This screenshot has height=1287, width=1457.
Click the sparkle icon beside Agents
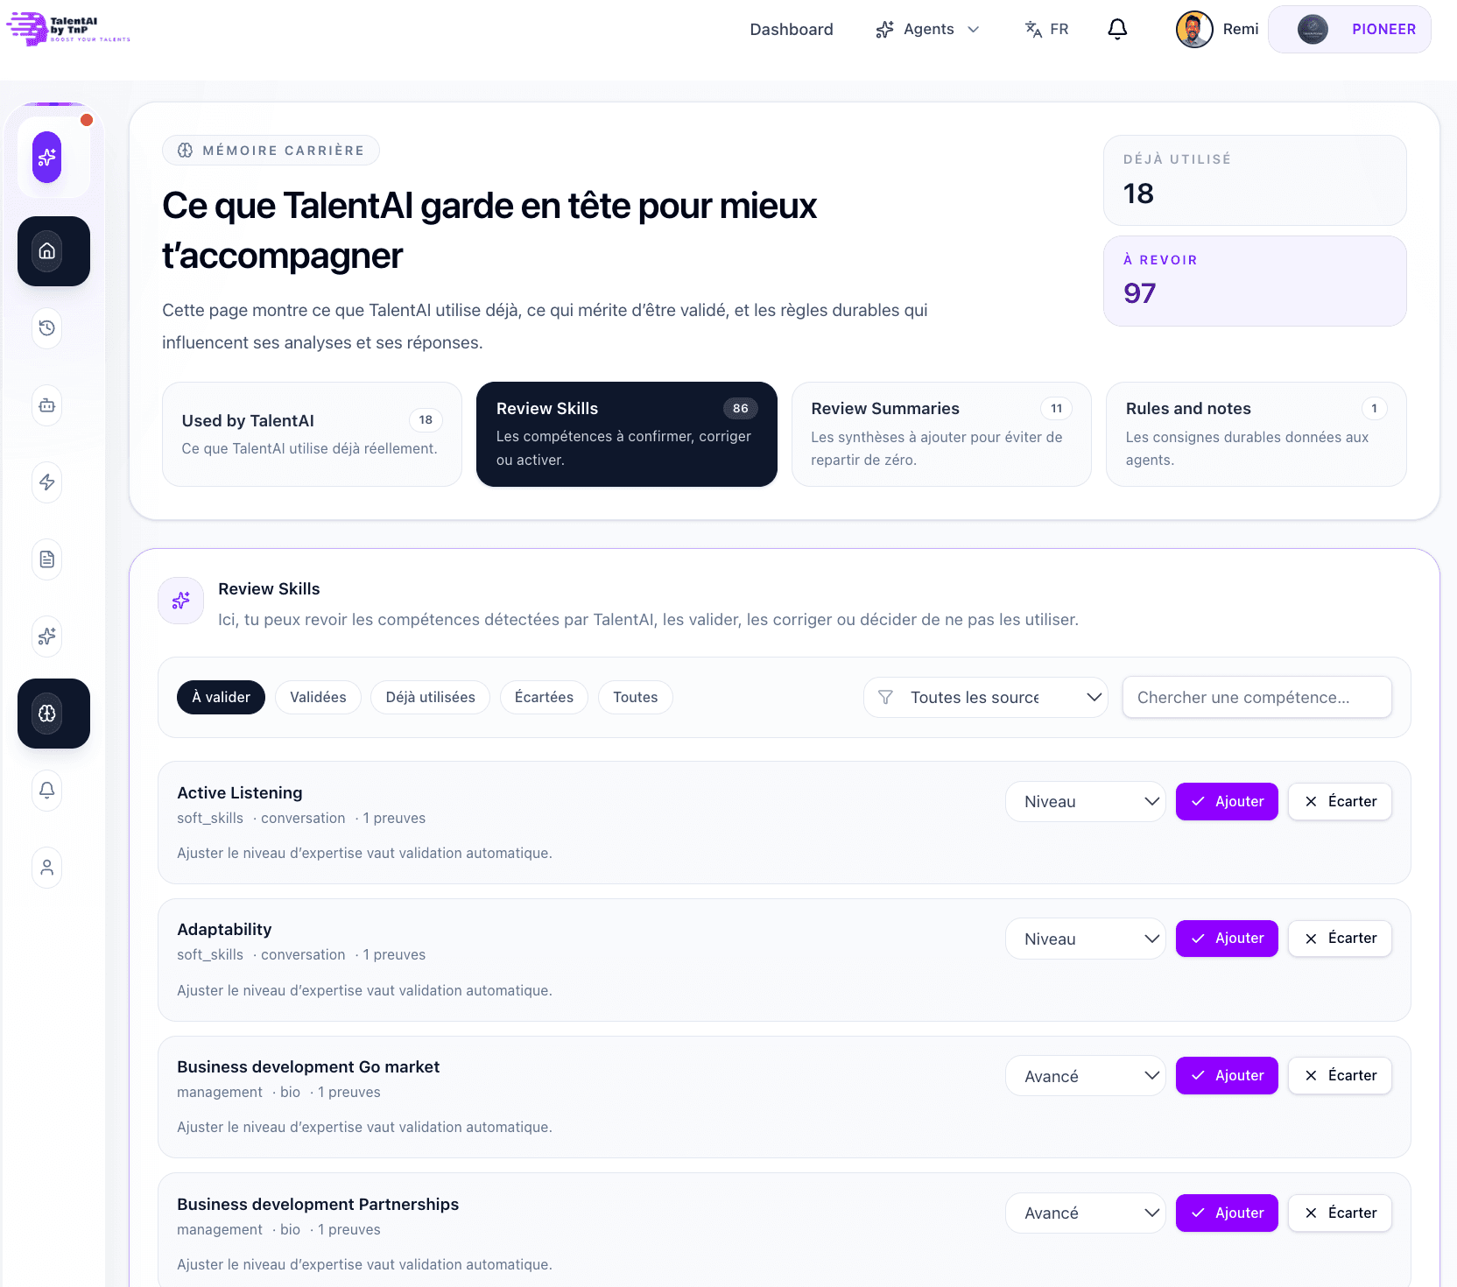pyautogui.click(x=884, y=29)
